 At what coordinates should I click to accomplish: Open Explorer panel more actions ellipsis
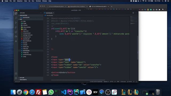(41, 13)
